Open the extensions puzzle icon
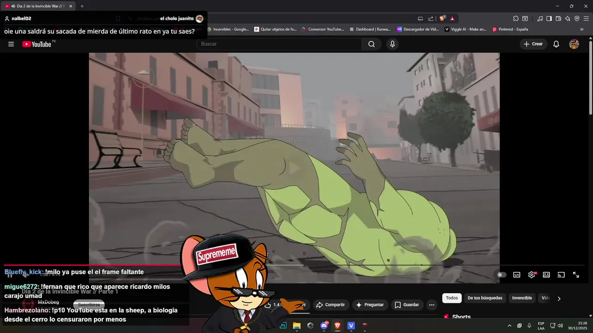The width and height of the screenshot is (593, 333). (x=516, y=18)
